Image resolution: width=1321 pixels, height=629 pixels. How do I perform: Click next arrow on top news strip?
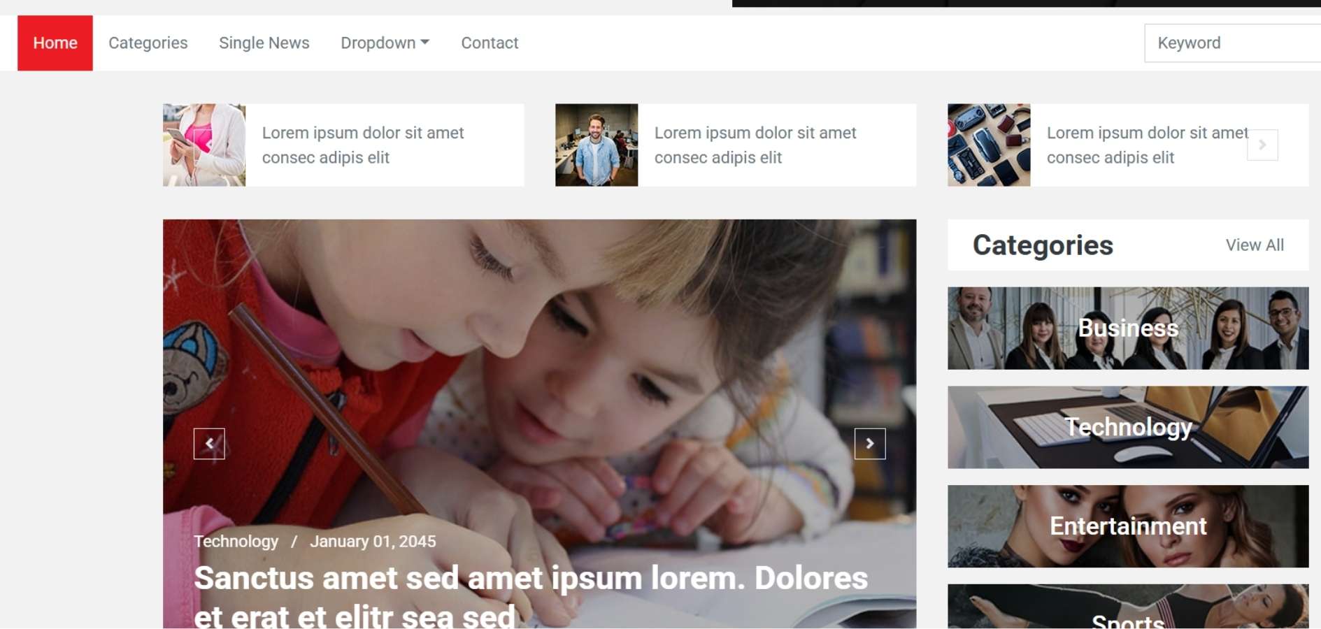tap(1262, 145)
